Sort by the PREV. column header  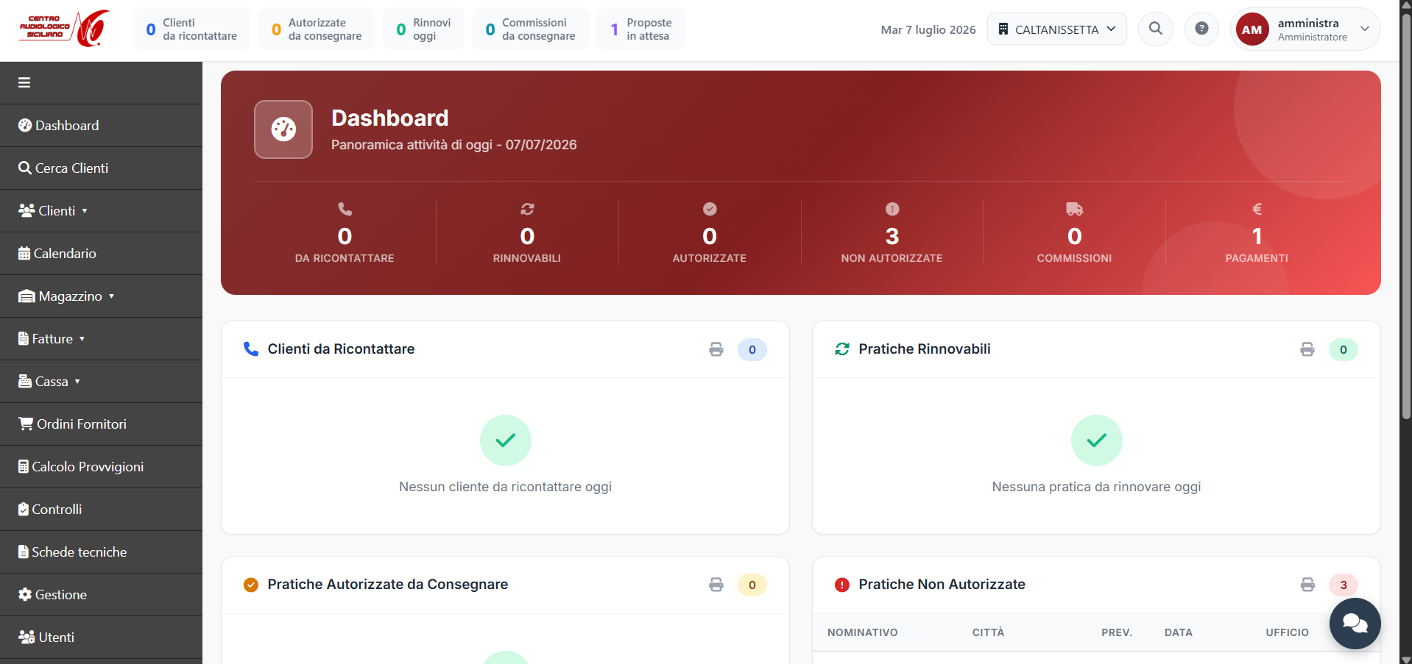click(1117, 632)
